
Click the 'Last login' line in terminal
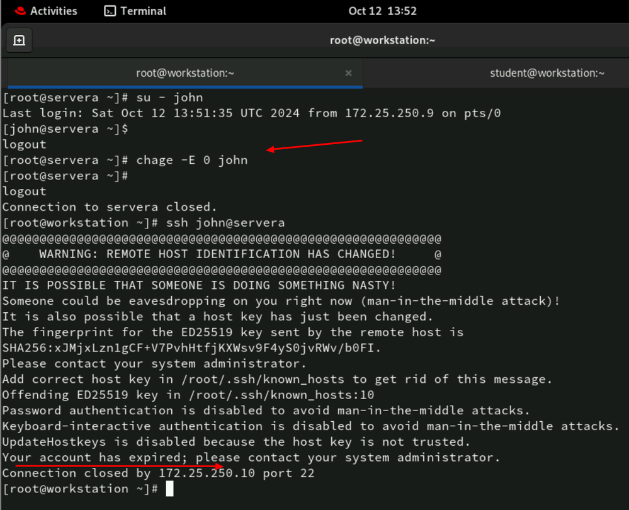(251, 113)
